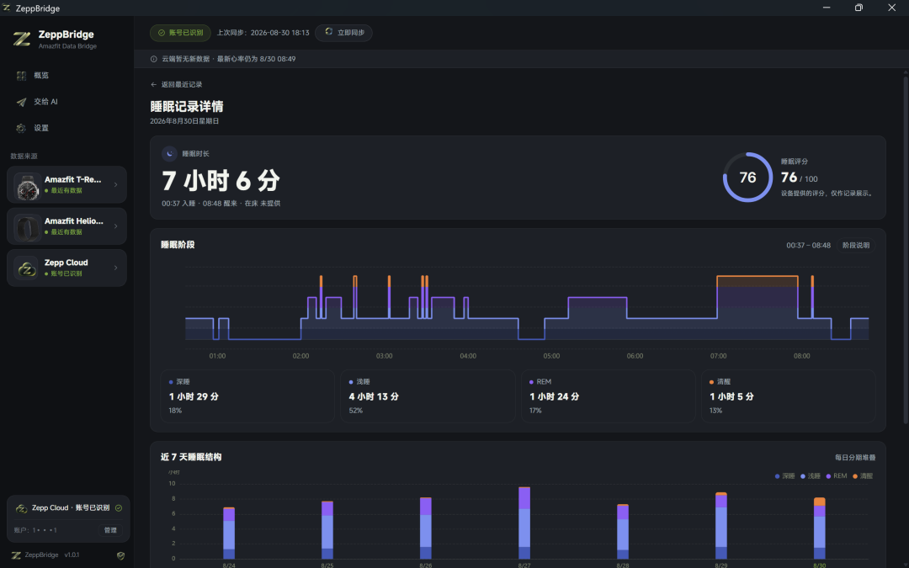Select the 浅睡 4 小时 13 分 card
This screenshot has height=568, width=909.
(x=428, y=396)
